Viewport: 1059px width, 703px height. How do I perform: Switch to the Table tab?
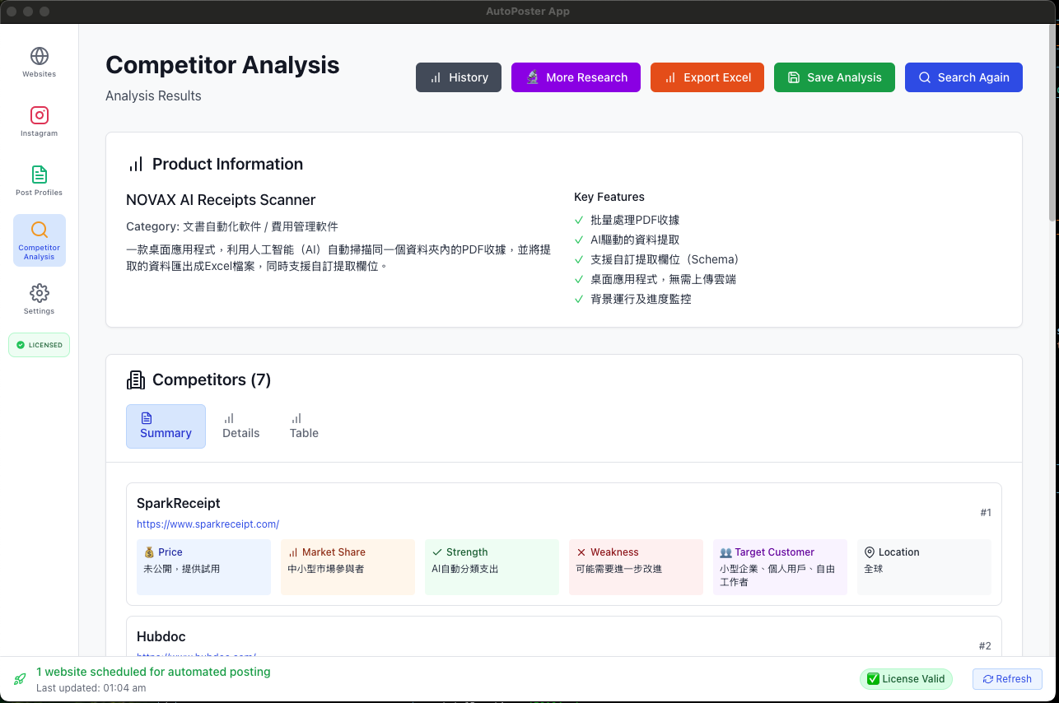[x=304, y=426]
